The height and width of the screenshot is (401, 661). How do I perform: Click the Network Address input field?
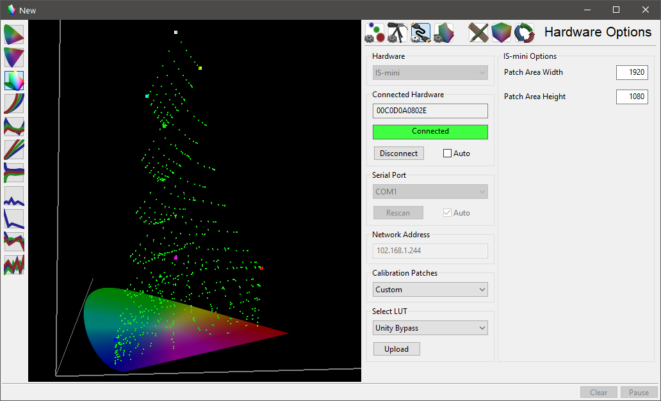click(x=430, y=251)
